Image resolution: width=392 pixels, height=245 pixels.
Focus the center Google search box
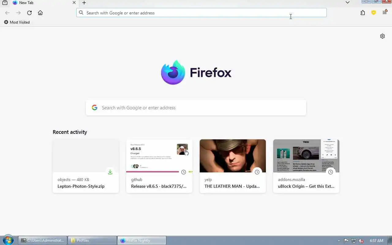tap(196, 107)
